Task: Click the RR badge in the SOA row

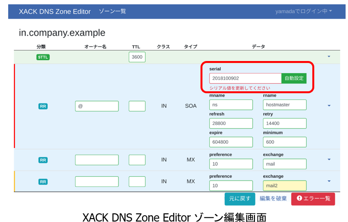Action: pos(43,106)
